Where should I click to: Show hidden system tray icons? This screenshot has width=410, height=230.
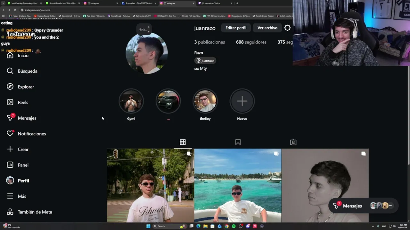click(373, 226)
